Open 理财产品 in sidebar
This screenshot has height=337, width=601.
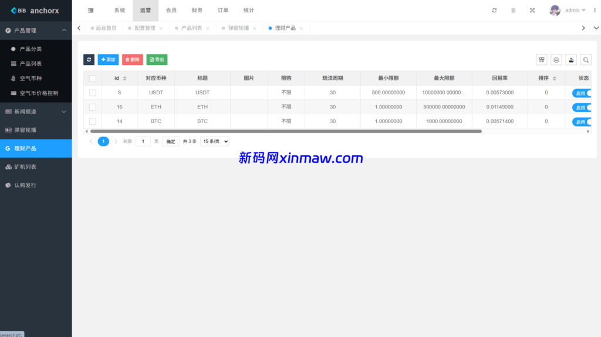tap(36, 148)
